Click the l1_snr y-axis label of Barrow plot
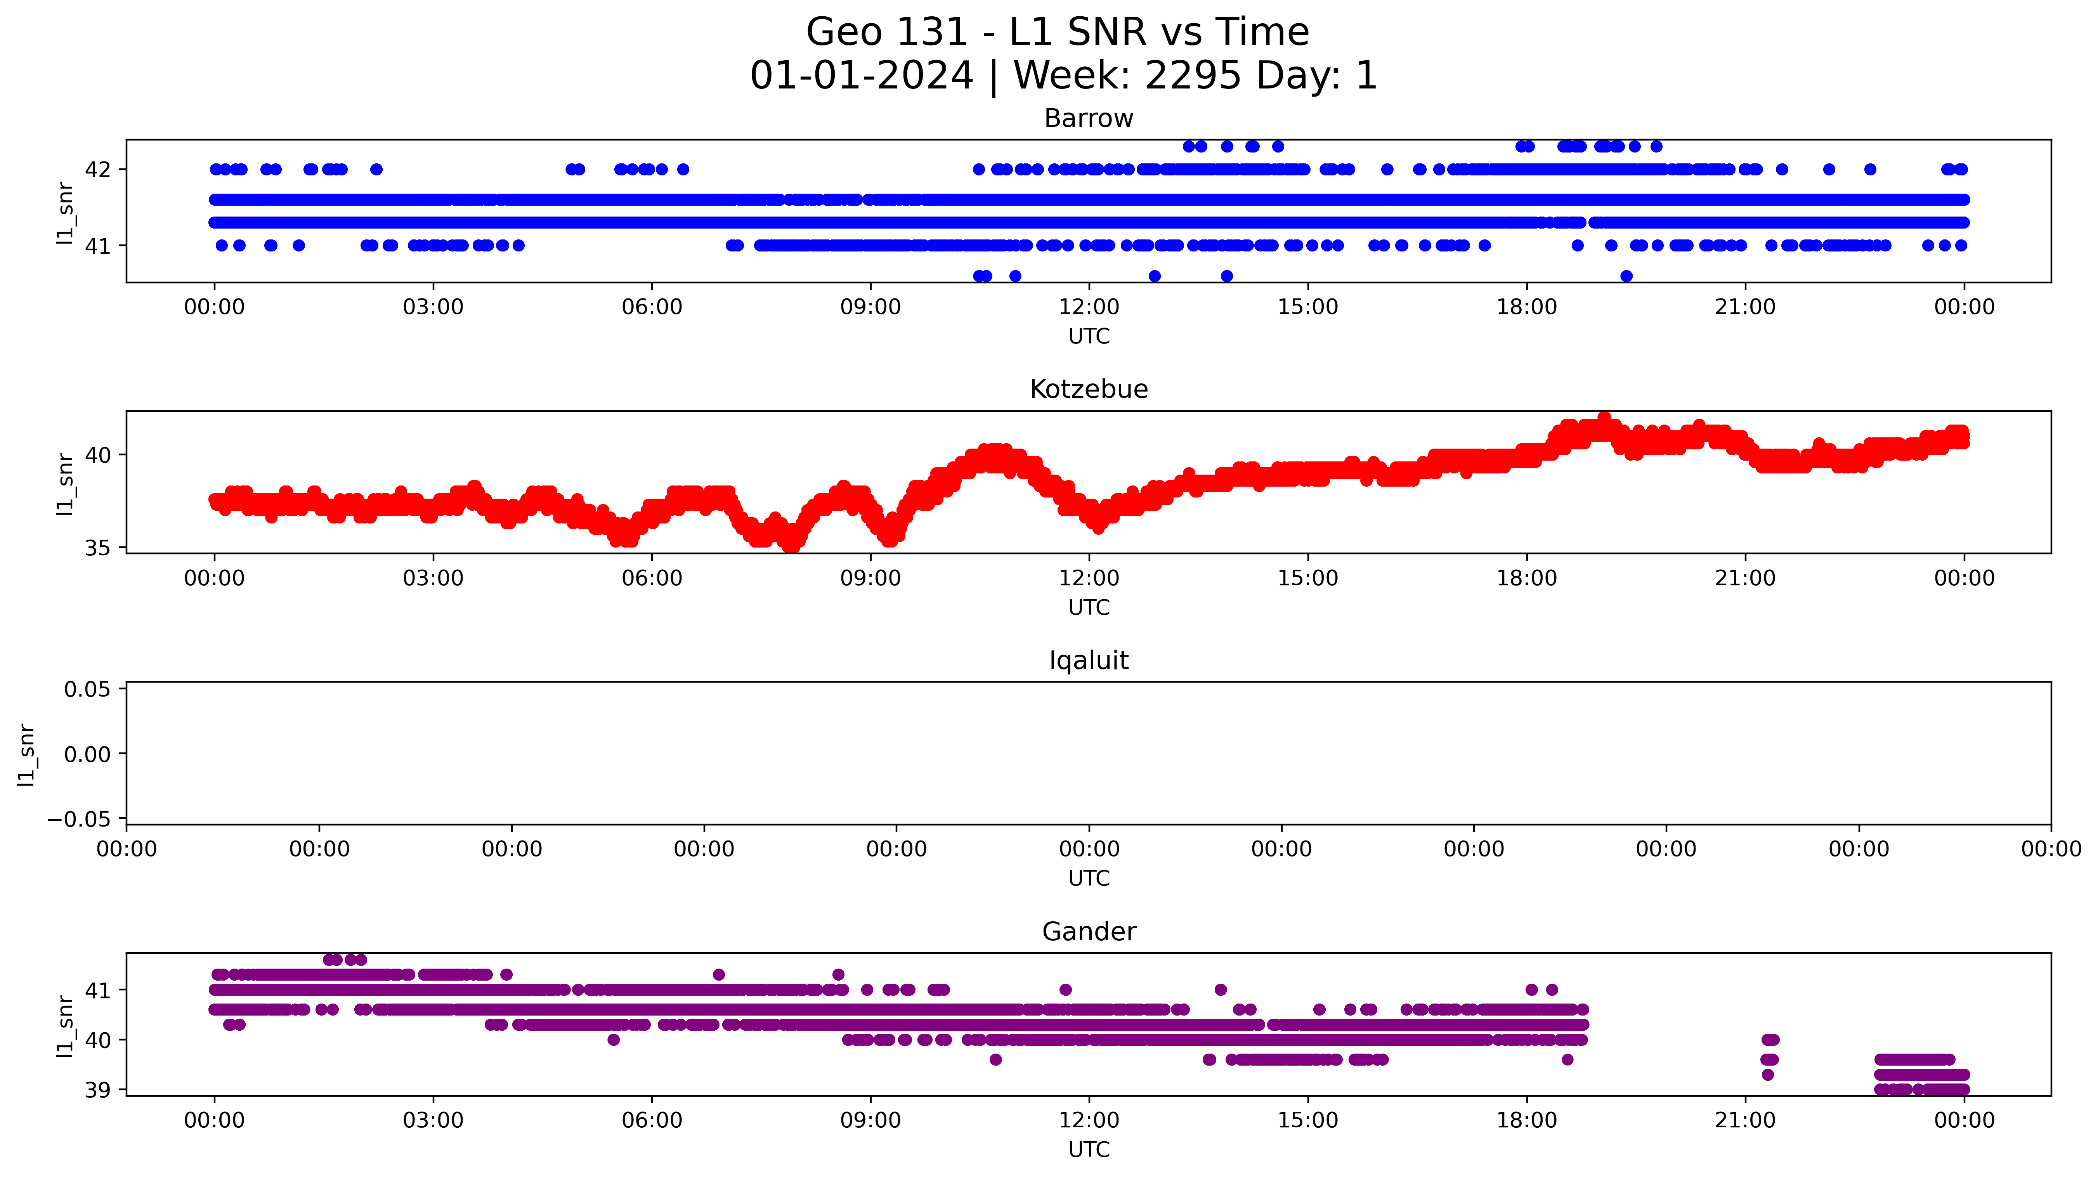Image resolution: width=2098 pixels, height=1177 pixels. tap(65, 213)
